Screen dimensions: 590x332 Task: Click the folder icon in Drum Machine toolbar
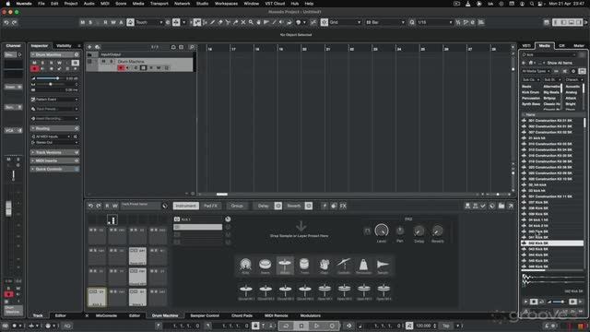point(501,206)
